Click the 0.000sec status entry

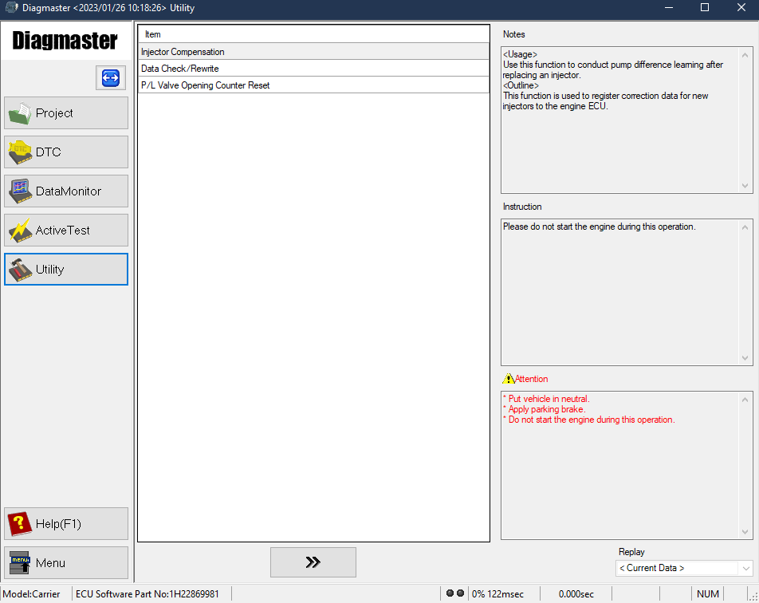coord(576,593)
